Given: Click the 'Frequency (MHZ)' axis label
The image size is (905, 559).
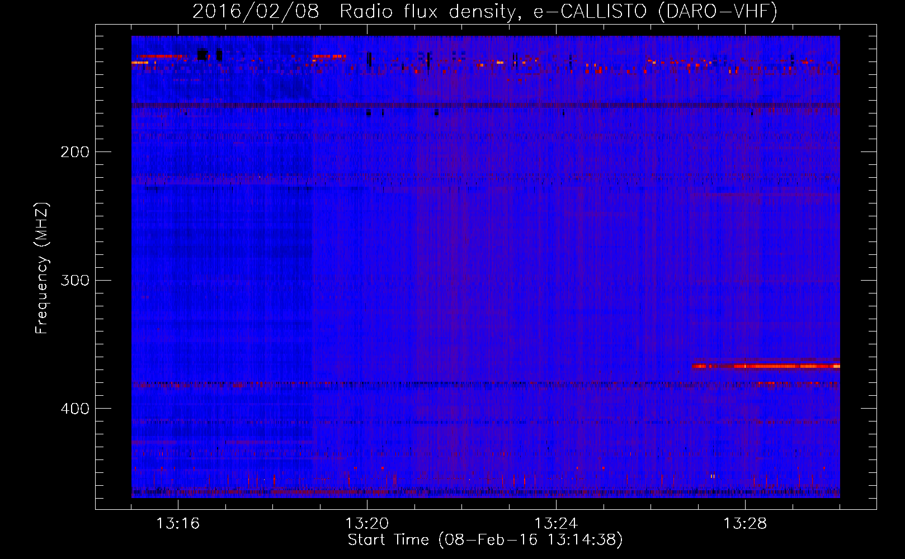Looking at the screenshot, I should coord(42,269).
